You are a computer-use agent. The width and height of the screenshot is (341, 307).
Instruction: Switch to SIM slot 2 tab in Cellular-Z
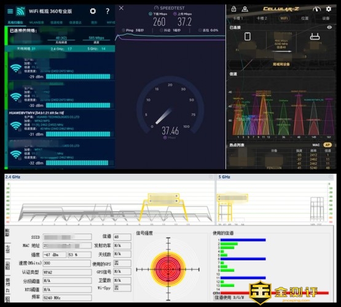coord(262,18)
